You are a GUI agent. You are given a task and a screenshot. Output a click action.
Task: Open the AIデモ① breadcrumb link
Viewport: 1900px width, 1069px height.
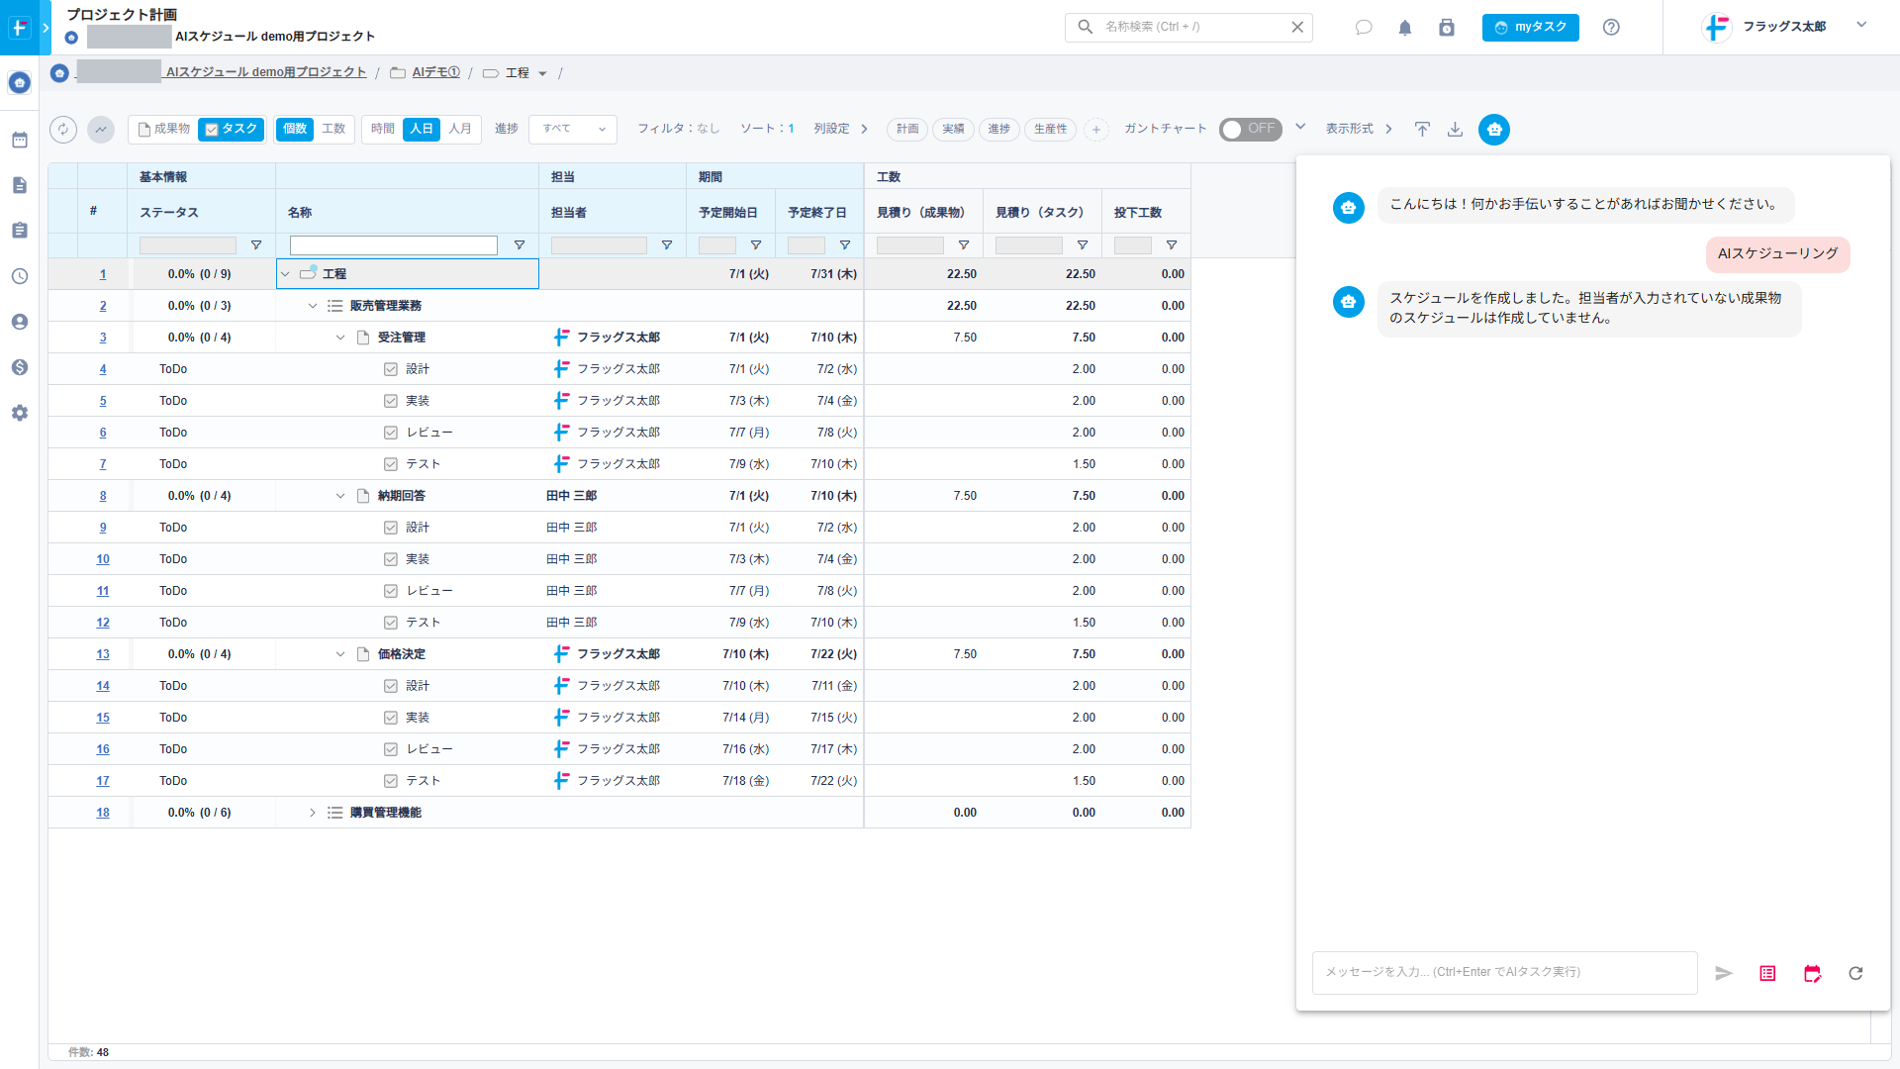pyautogui.click(x=435, y=73)
